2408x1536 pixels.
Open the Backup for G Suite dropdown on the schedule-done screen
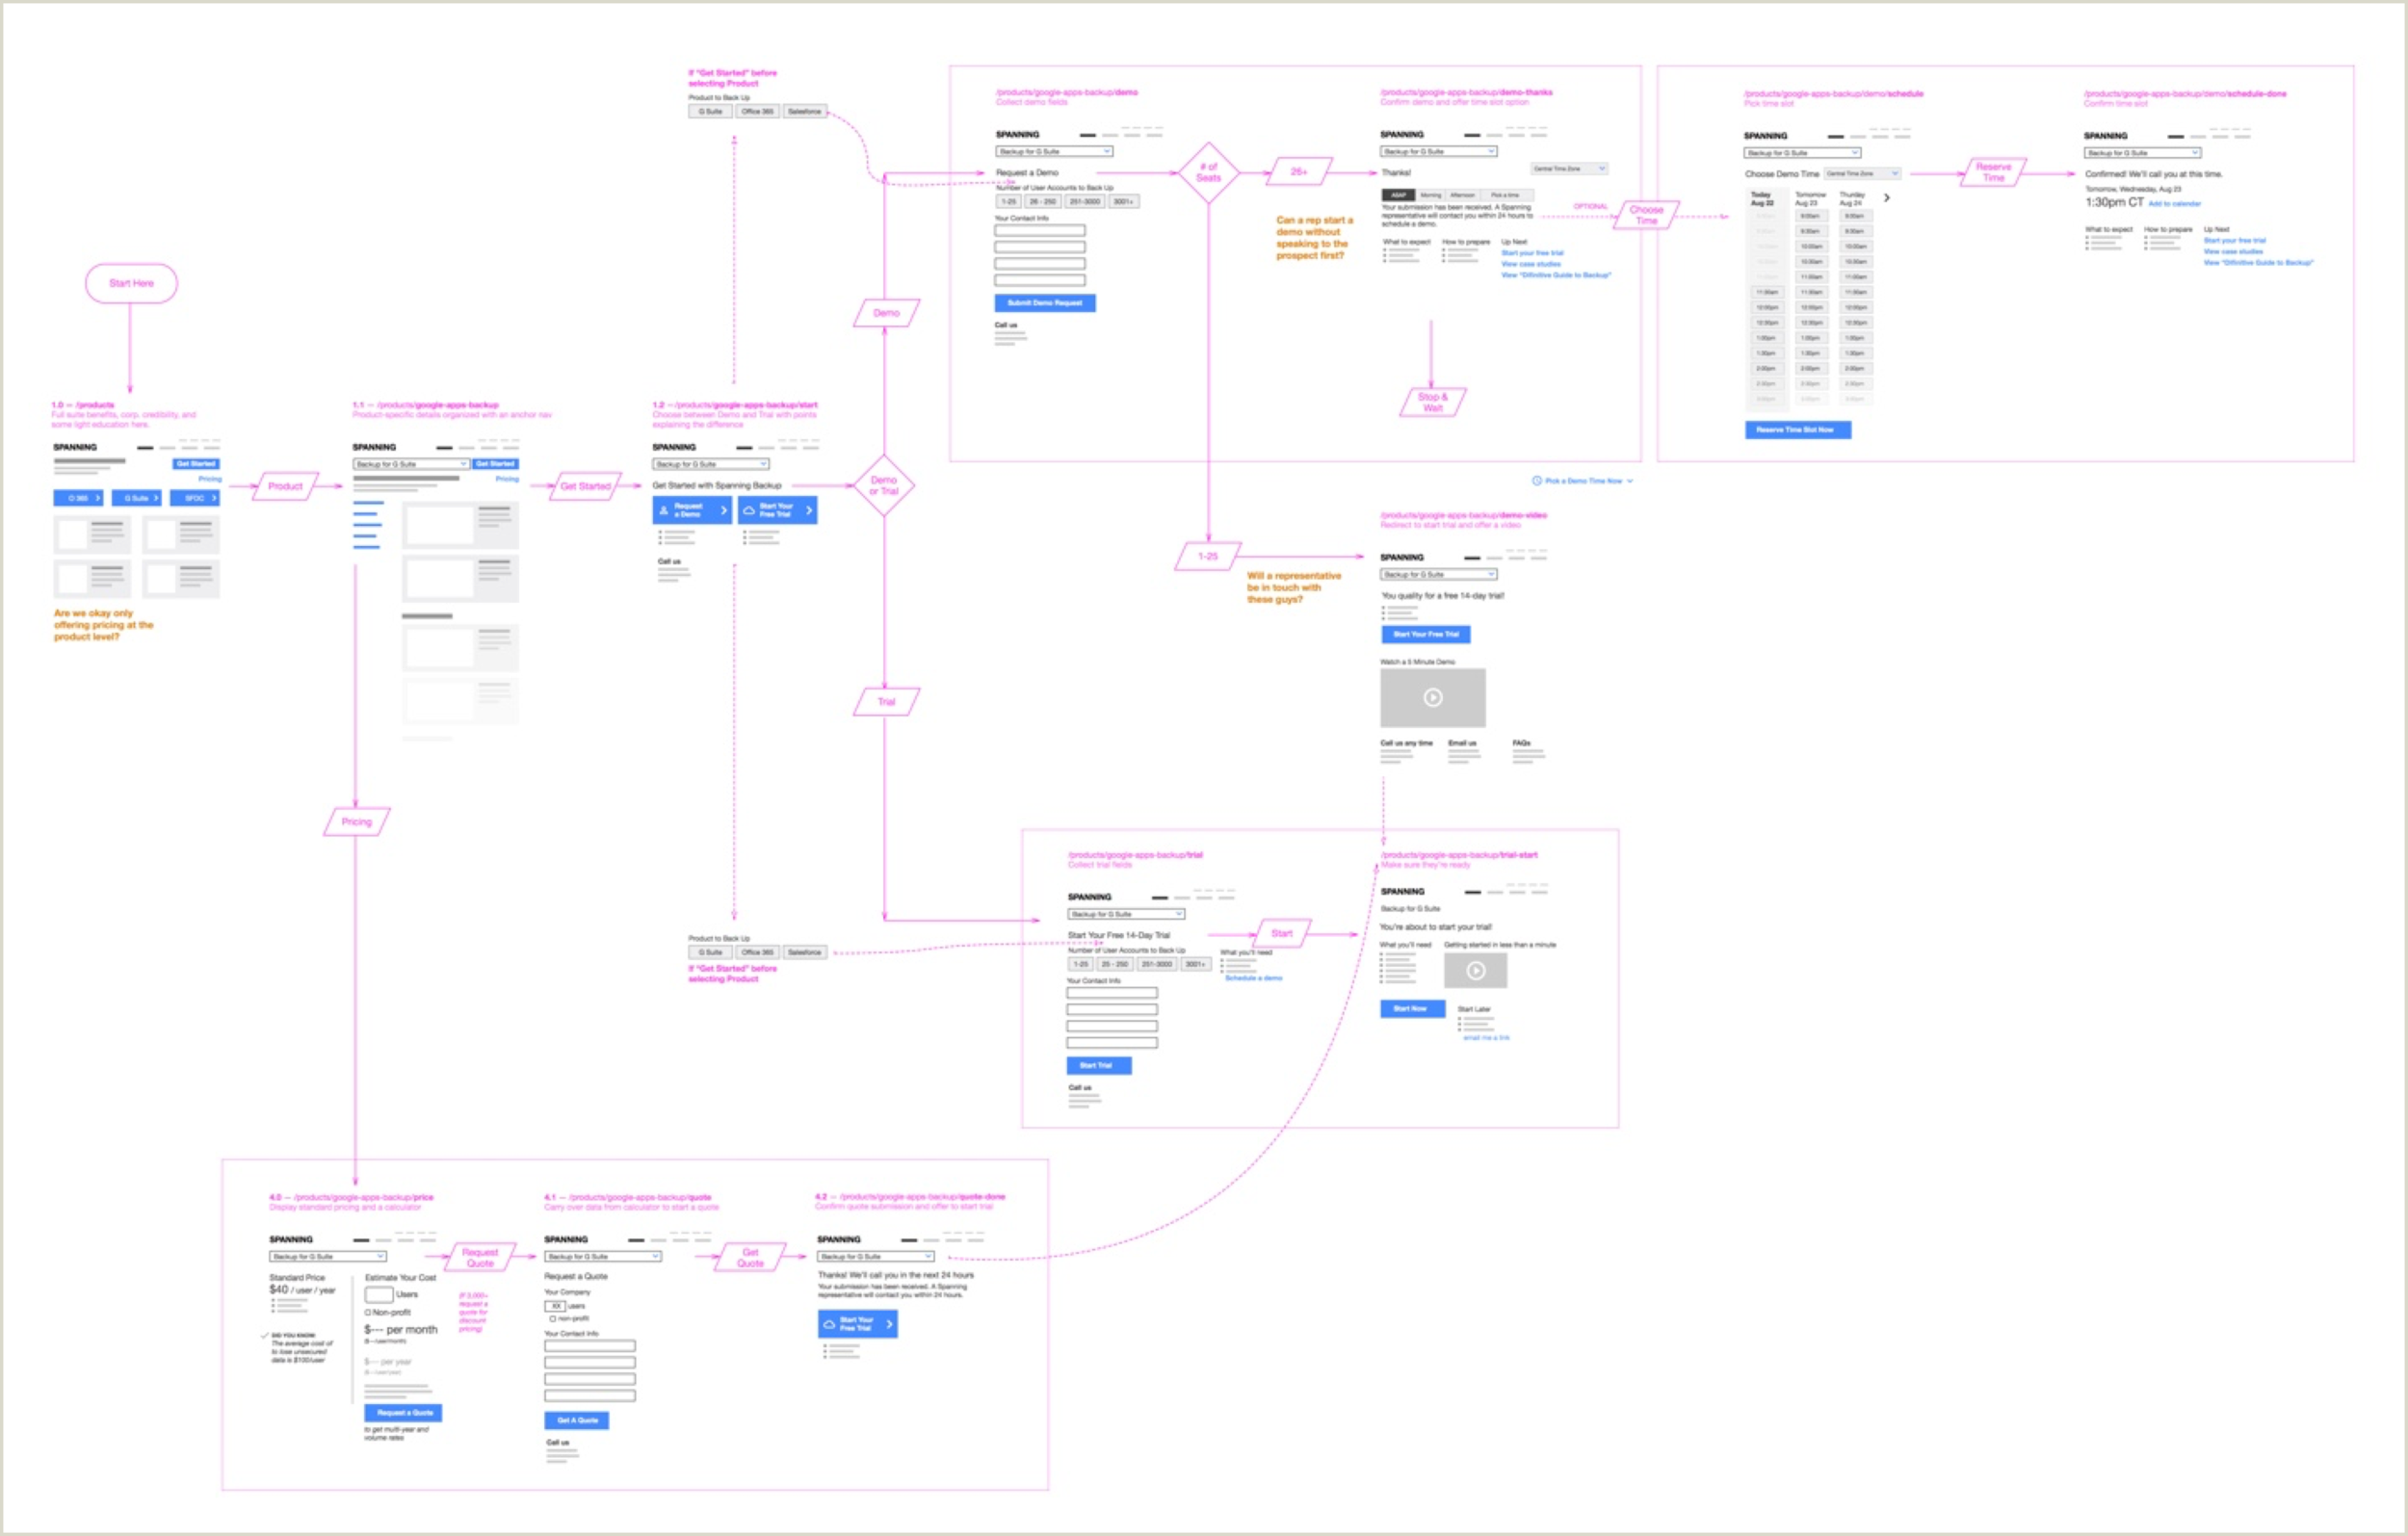tap(2143, 153)
